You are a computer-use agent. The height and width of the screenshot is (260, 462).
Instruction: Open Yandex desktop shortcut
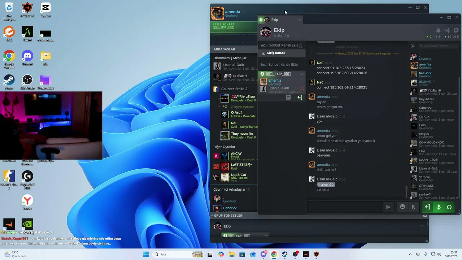(x=27, y=202)
